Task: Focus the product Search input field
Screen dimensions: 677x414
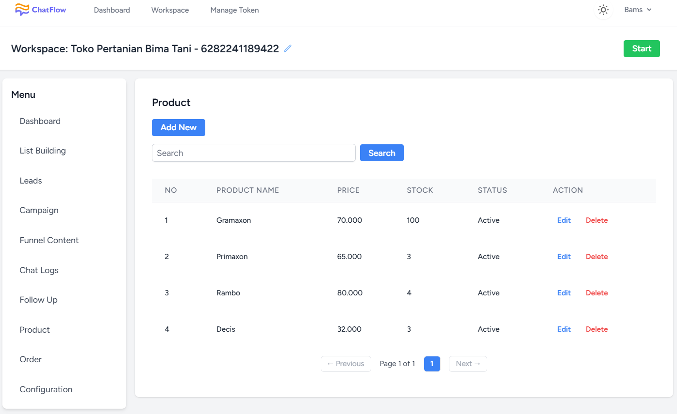Action: tap(254, 153)
